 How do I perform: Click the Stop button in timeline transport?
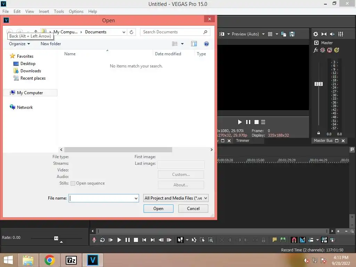pos(136,240)
